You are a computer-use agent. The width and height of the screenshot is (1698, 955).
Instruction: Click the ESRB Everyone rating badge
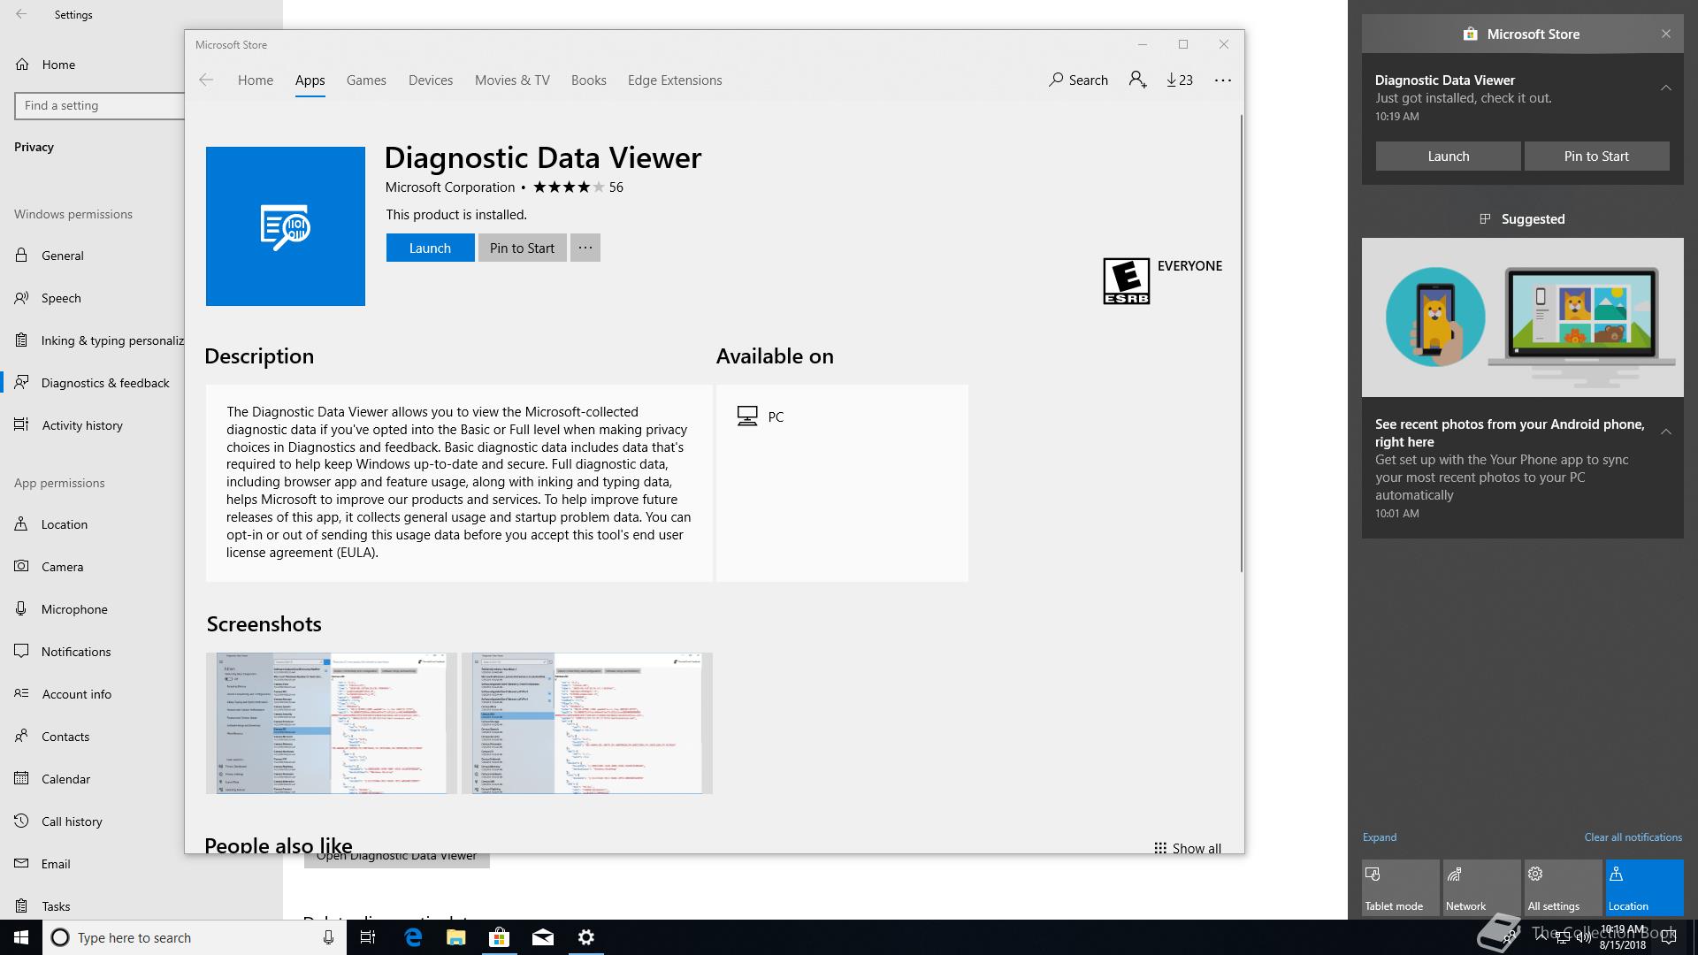[x=1126, y=281]
